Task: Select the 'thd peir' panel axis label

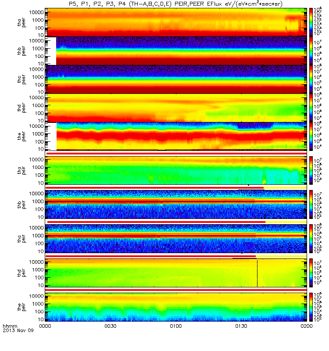Action: pyautogui.click(x=21, y=273)
